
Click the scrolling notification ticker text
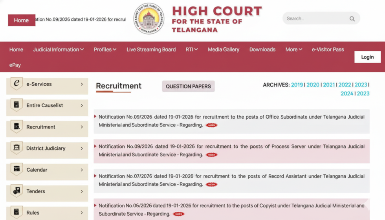click(81, 19)
